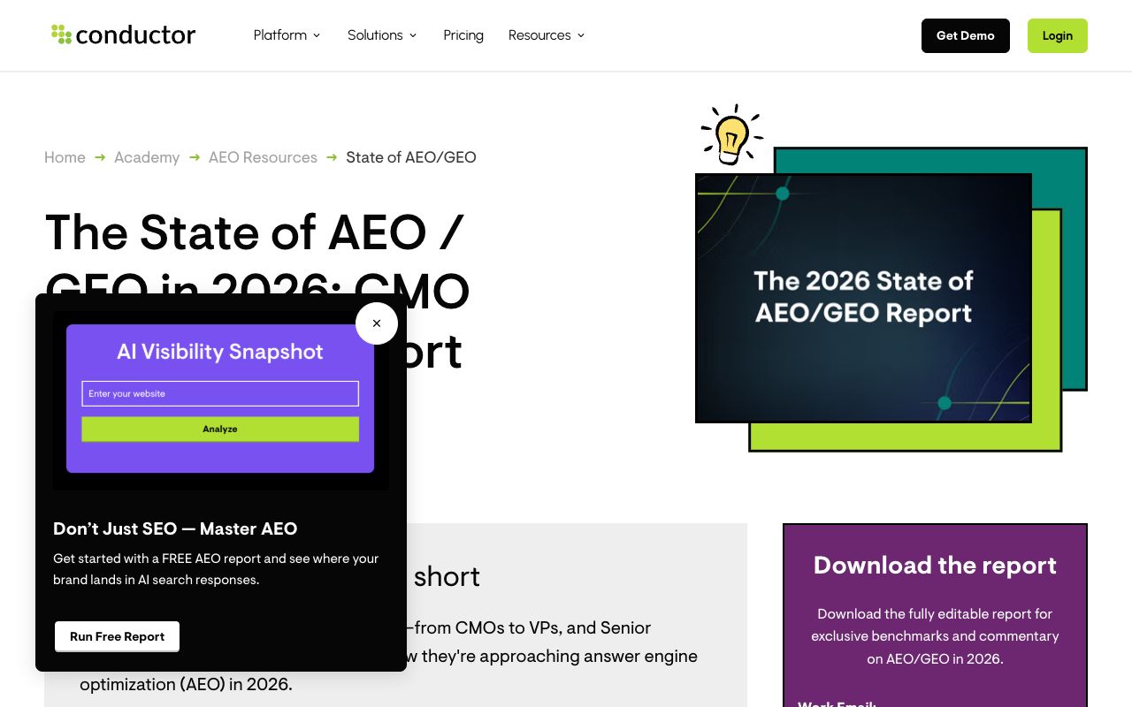
Task: Click the Run Free Report button
Action: click(x=118, y=636)
